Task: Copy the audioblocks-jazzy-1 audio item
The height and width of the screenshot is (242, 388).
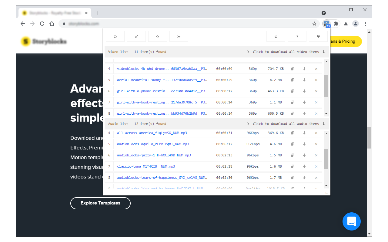Action: click(292, 155)
